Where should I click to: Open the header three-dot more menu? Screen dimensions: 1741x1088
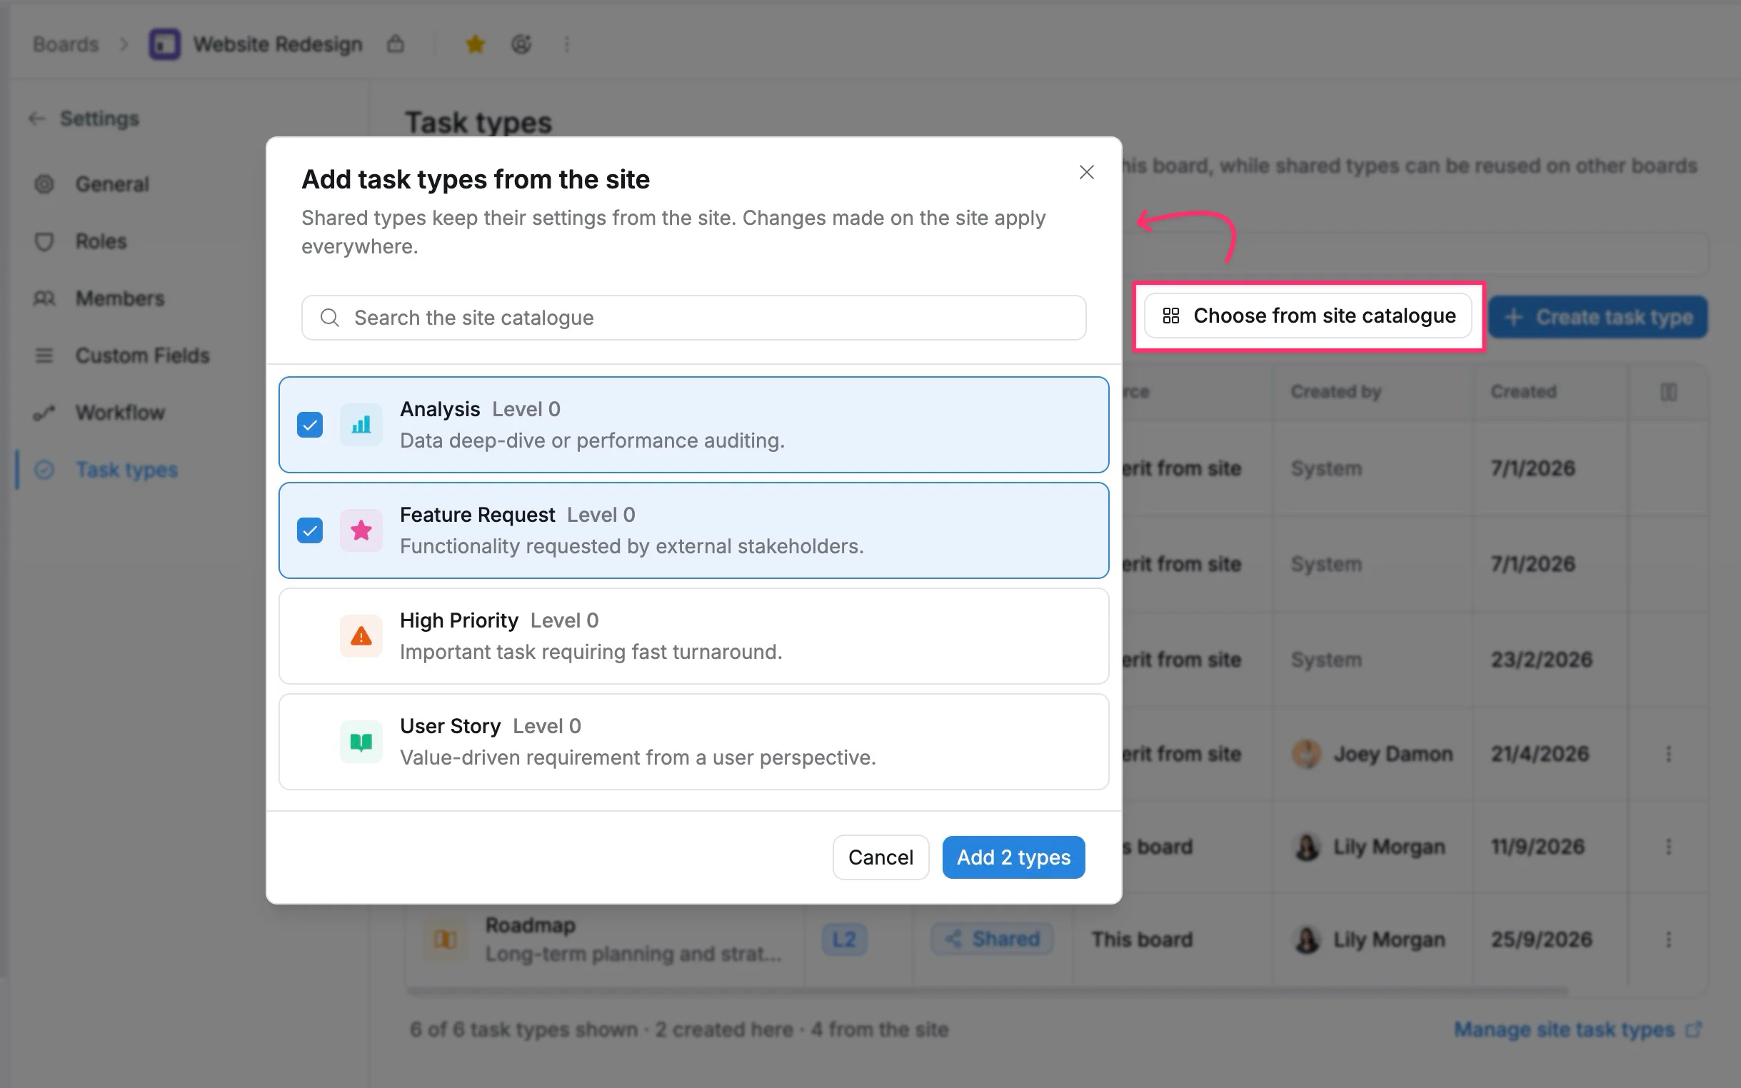tap(566, 44)
